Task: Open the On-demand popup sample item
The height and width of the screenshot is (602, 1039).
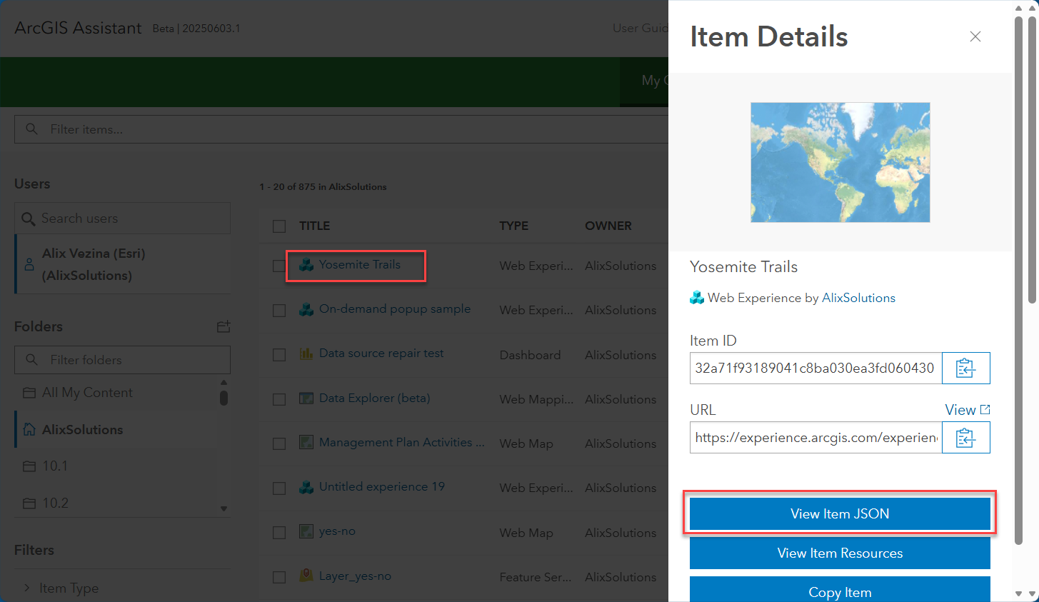Action: 395,308
